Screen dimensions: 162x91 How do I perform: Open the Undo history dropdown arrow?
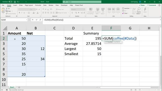[x=20, y=2]
